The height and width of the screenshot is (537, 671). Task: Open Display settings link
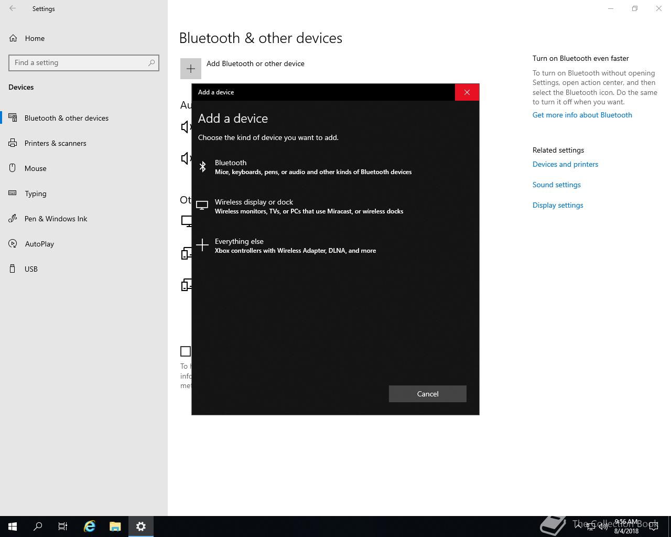click(x=558, y=205)
